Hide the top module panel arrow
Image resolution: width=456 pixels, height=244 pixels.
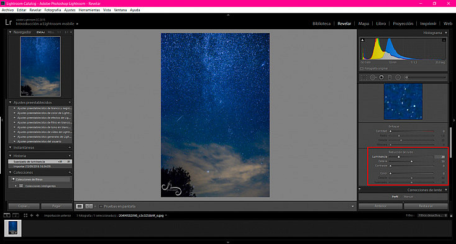tap(228, 14)
